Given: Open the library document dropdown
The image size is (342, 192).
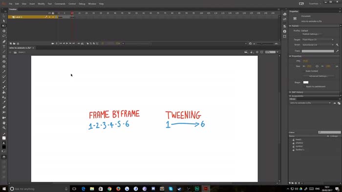Looking at the screenshot, I should tap(310, 103).
